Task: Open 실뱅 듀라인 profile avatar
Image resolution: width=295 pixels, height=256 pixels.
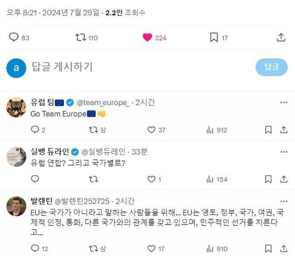Action: coord(16,157)
